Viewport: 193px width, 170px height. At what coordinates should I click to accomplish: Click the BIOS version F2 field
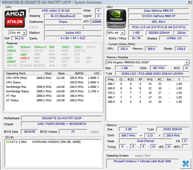click(73, 132)
